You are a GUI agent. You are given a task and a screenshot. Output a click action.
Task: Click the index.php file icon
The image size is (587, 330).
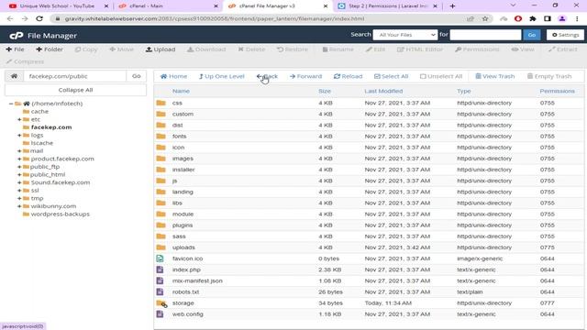point(160,269)
